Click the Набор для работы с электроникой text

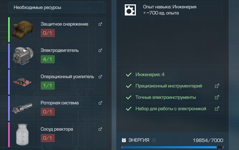(171, 109)
